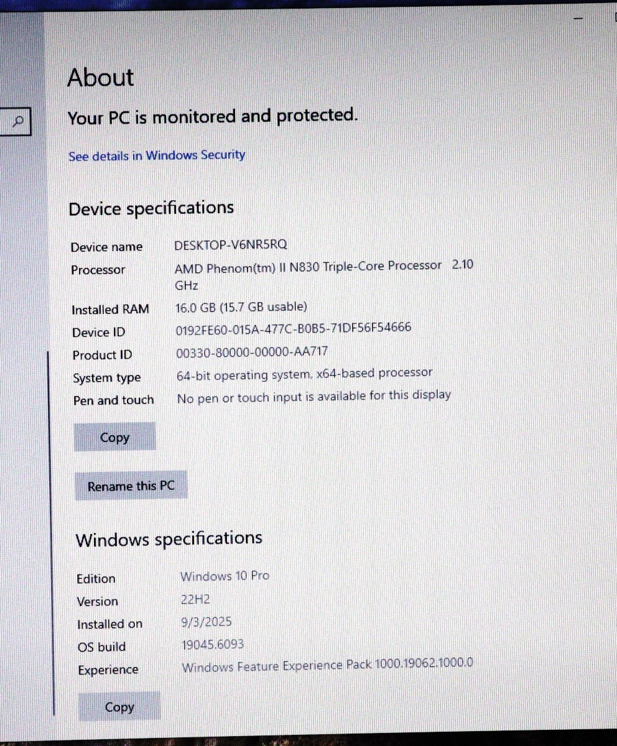The width and height of the screenshot is (617, 746).
Task: Click the Installed RAM label
Action: 110,310
